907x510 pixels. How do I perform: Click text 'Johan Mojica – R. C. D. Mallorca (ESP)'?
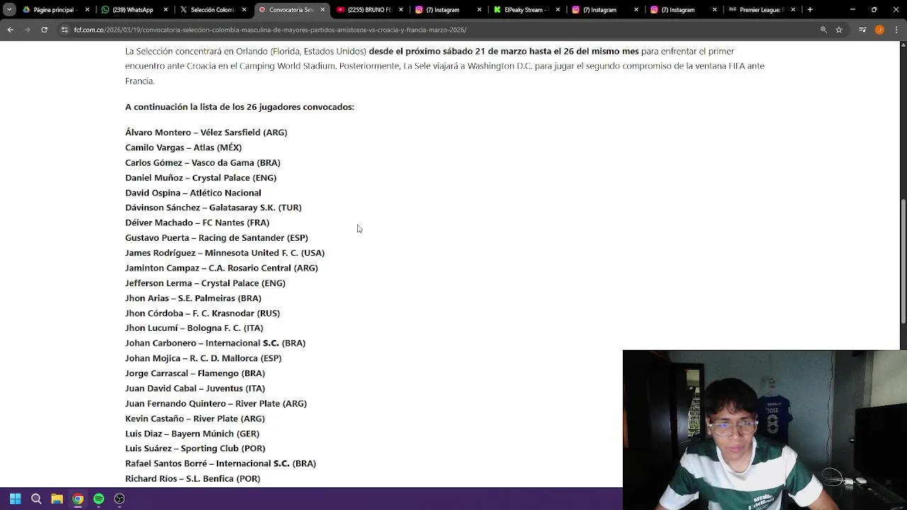(x=203, y=358)
